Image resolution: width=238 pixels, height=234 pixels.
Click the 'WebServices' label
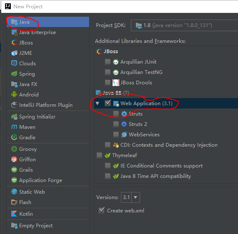tap(144, 135)
